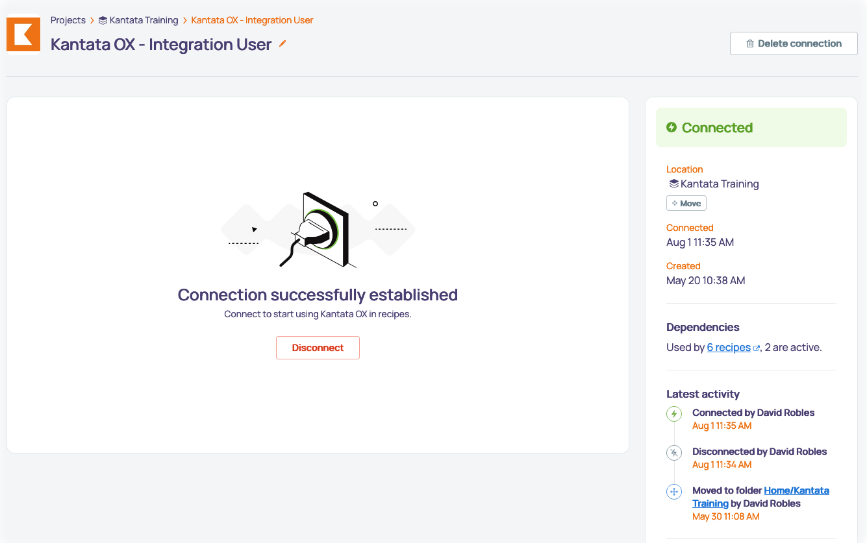Viewport: 867px width, 543px height.
Task: Open the Home/Kantata Training folder link
Action: (760, 497)
